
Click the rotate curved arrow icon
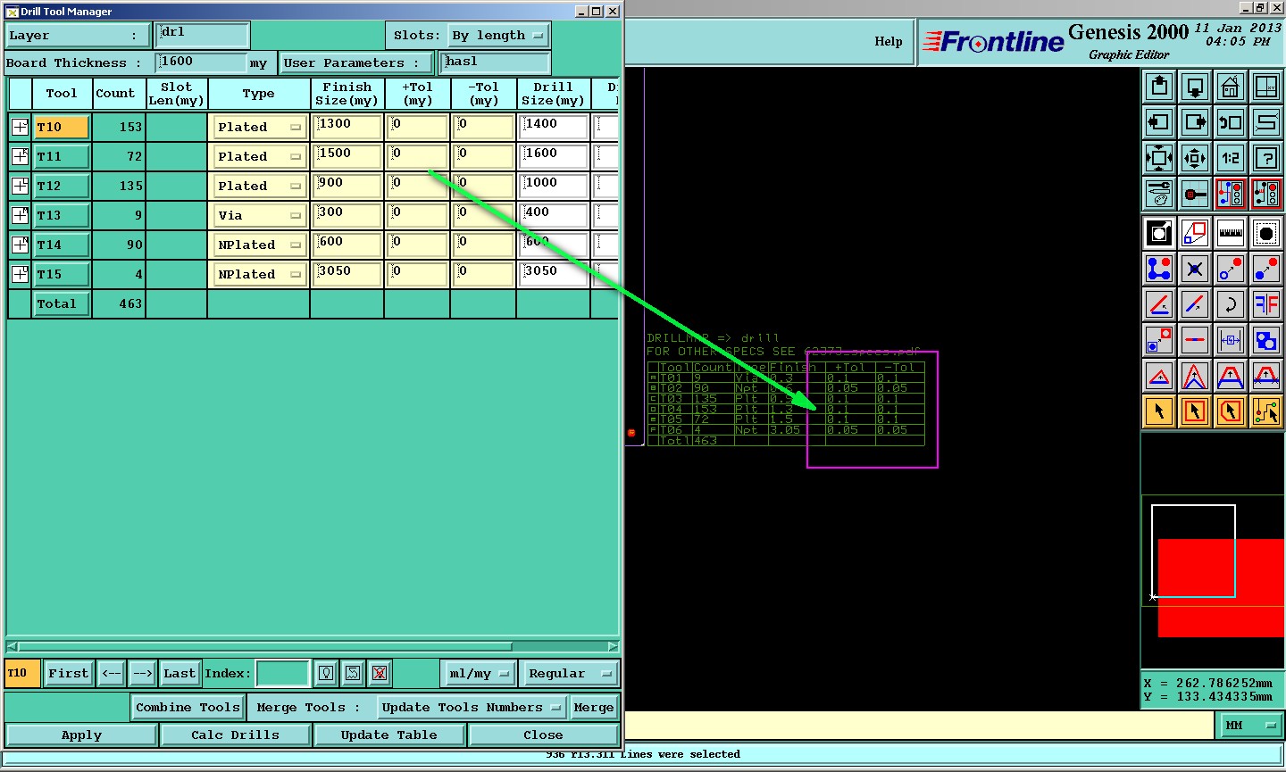click(x=1231, y=304)
